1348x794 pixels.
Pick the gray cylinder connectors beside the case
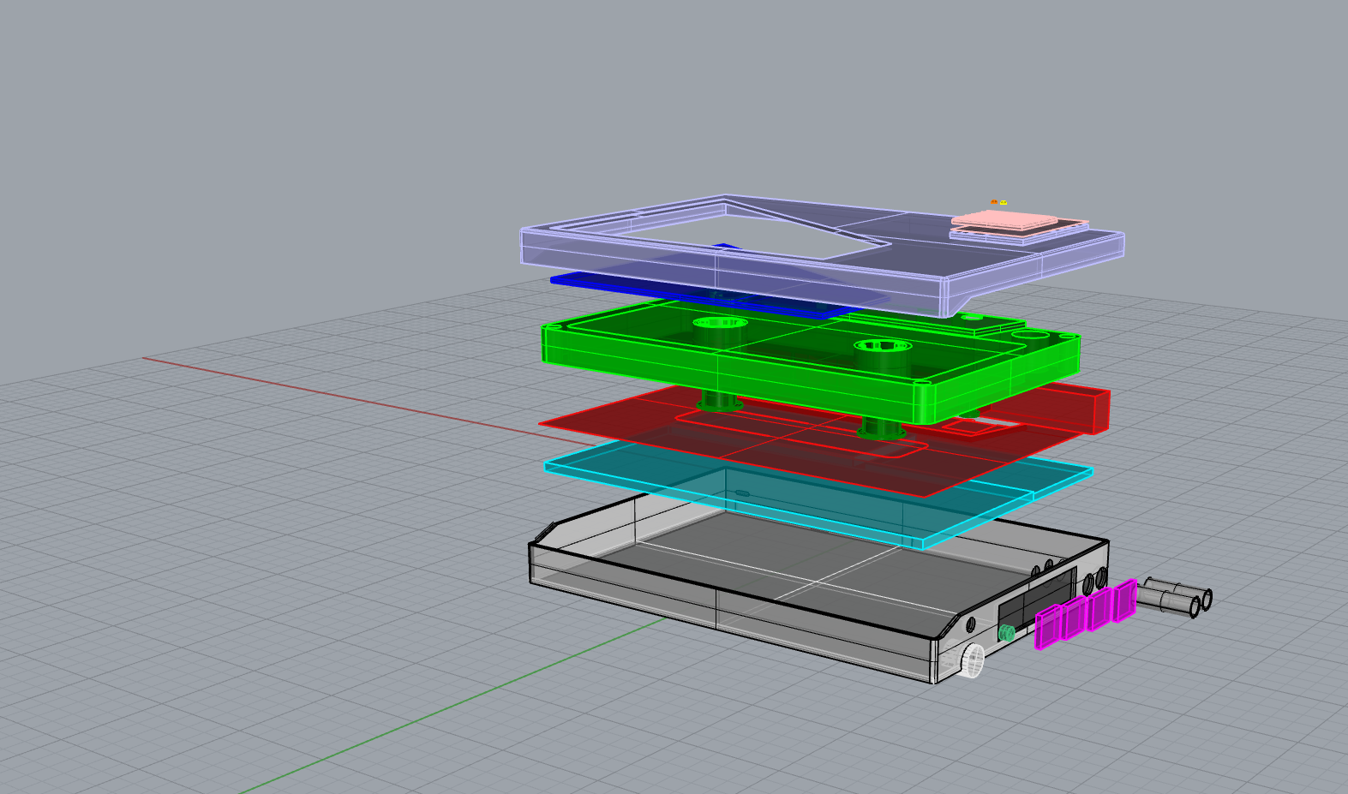(x=1174, y=596)
